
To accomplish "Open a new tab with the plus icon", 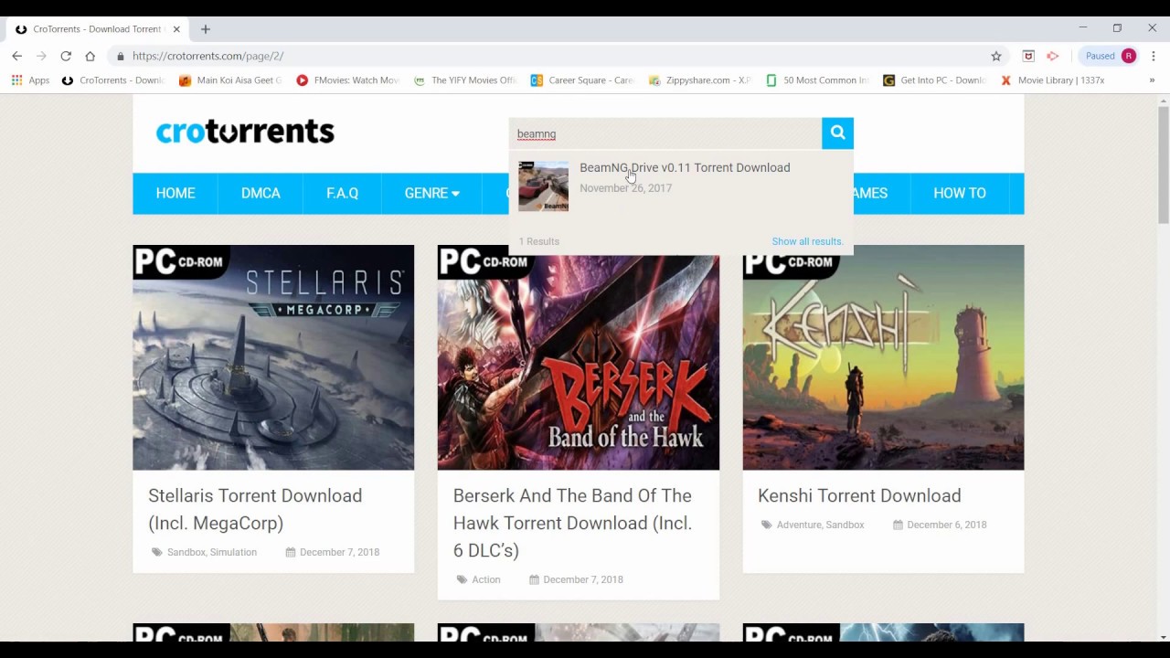I will coord(206,29).
